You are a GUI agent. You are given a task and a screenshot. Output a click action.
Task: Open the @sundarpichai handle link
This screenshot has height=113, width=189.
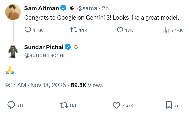[x=44, y=55]
